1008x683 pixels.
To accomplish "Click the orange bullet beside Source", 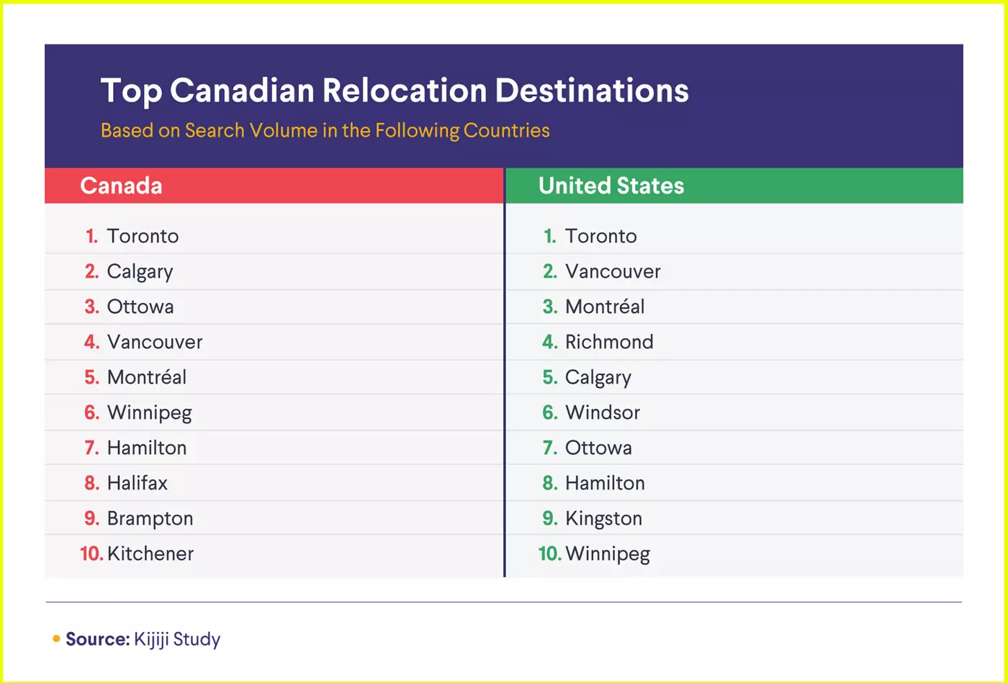I will pyautogui.click(x=56, y=638).
